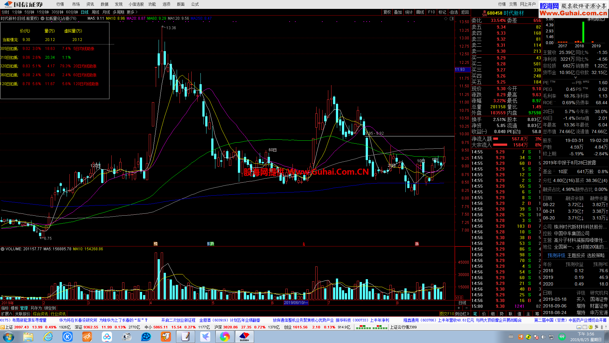The width and height of the screenshot is (609, 343).
Task: Click the 统计 statistics button
Action: tap(409, 12)
